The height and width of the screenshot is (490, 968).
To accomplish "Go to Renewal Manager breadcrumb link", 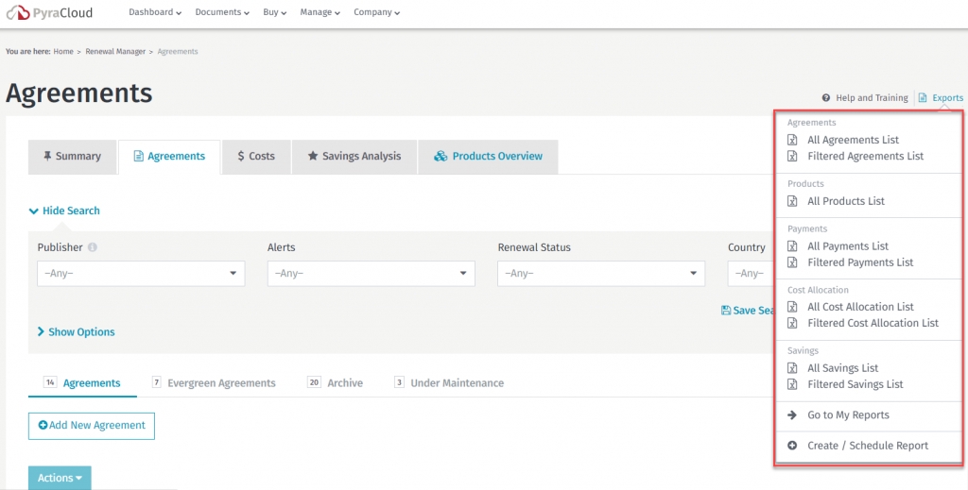I will (115, 52).
